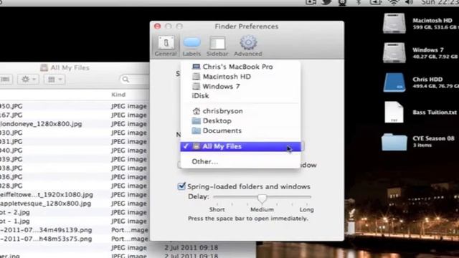Click the All My Files title icon
This screenshot has width=459, height=258.
(x=44, y=68)
